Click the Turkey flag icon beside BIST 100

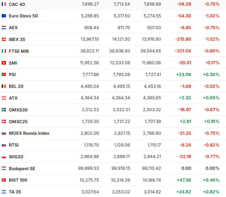[x=4, y=180]
